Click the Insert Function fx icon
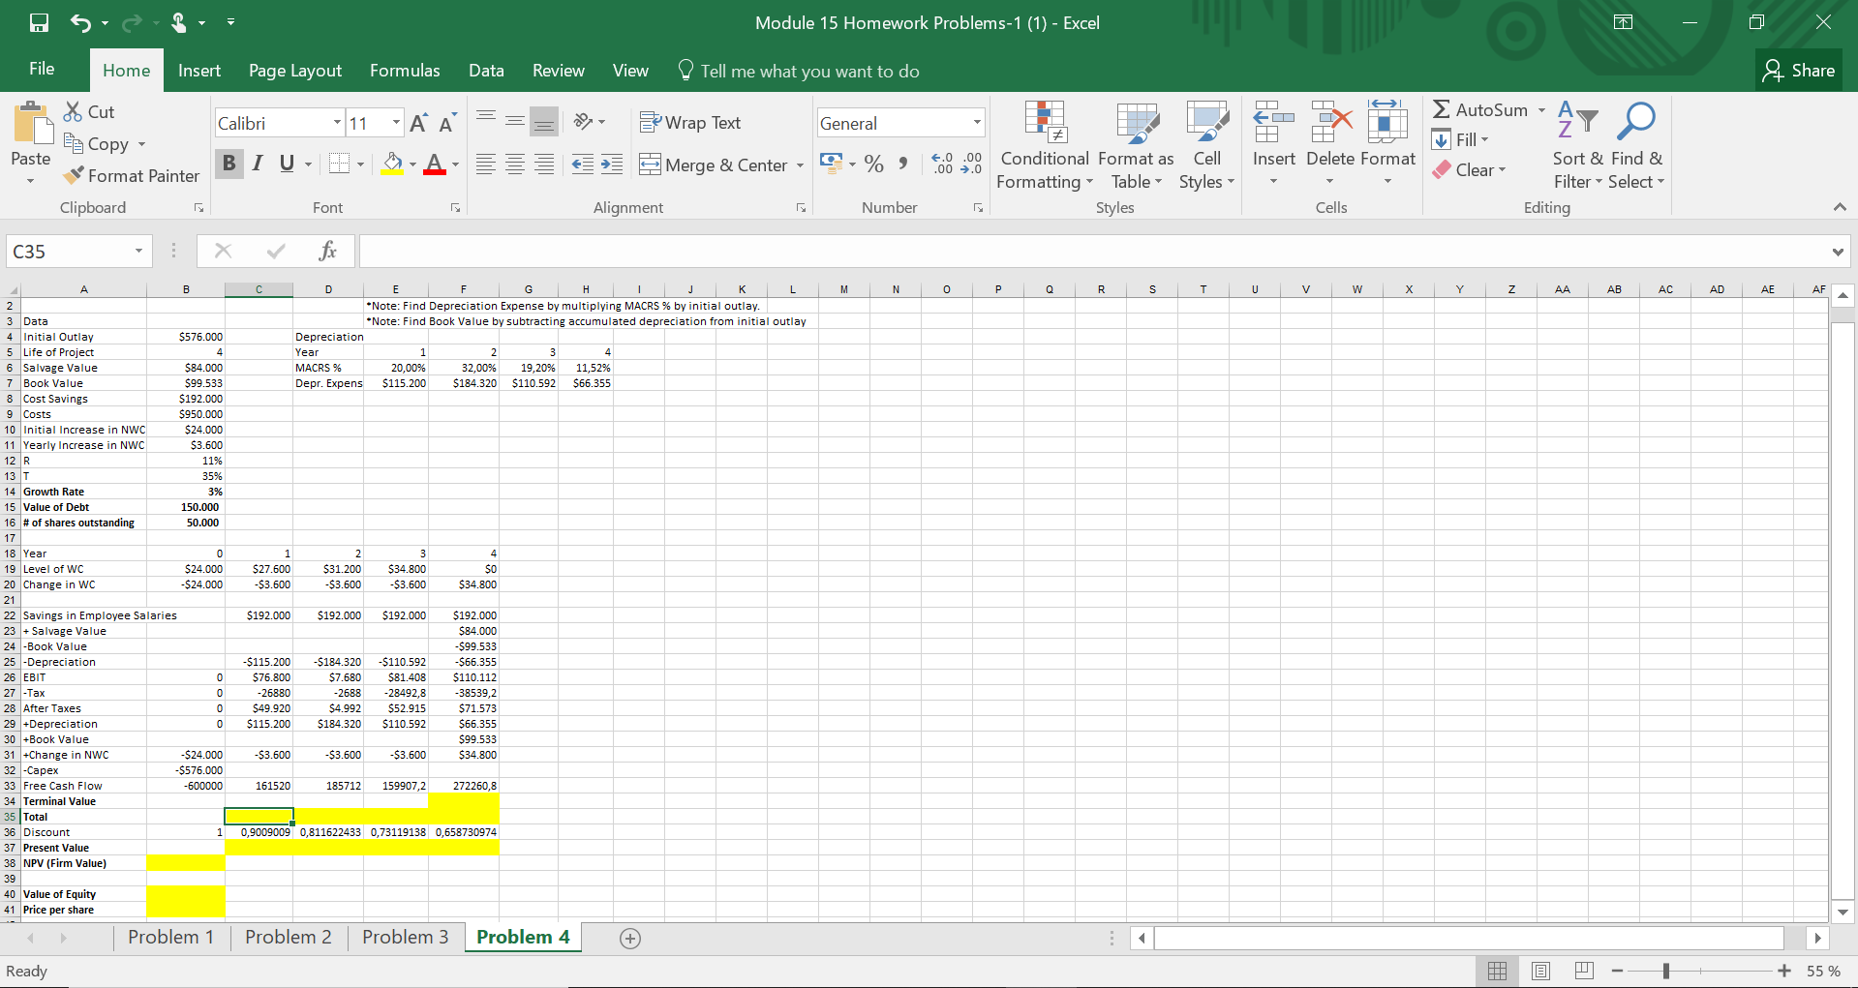Viewport: 1858px width, 988px height. (327, 252)
